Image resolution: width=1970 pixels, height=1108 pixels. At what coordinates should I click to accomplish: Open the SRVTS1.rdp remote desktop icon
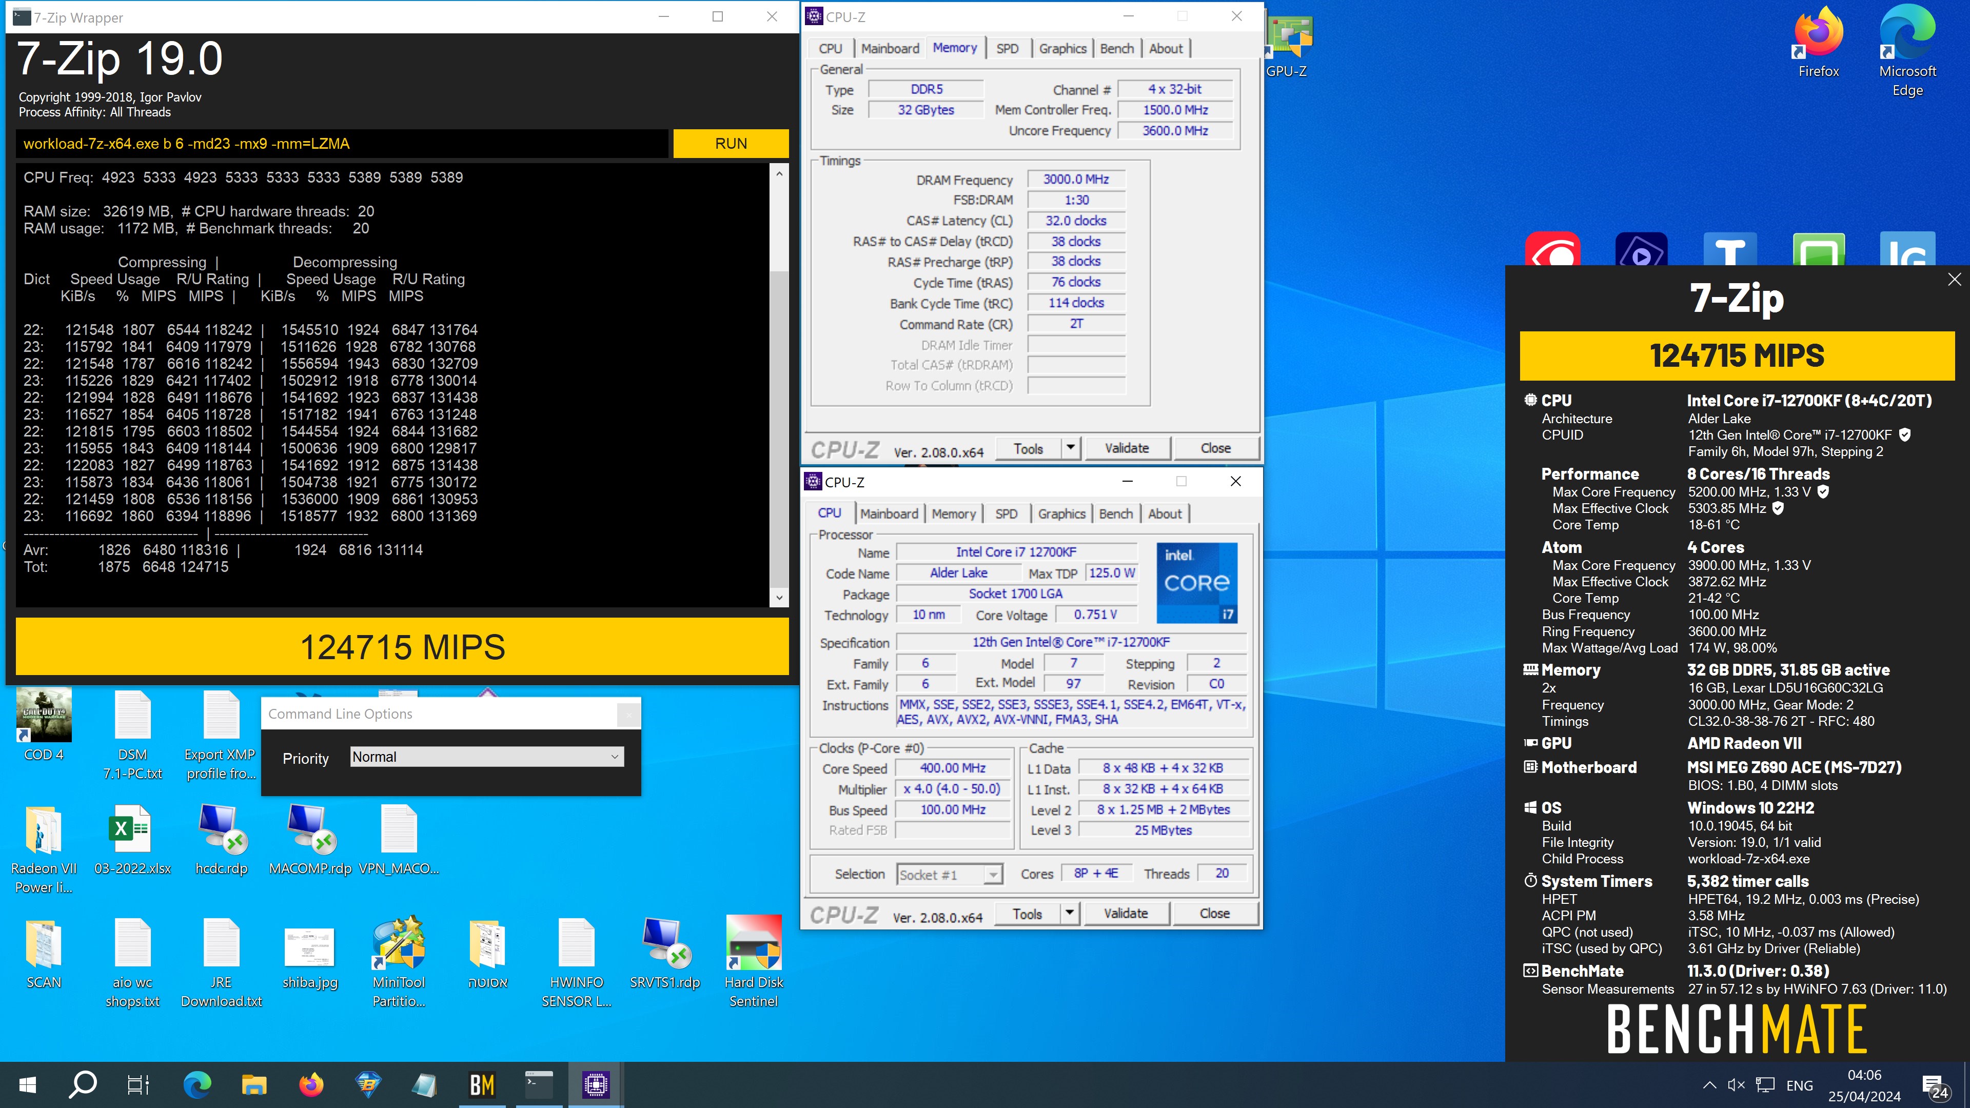coord(664,954)
